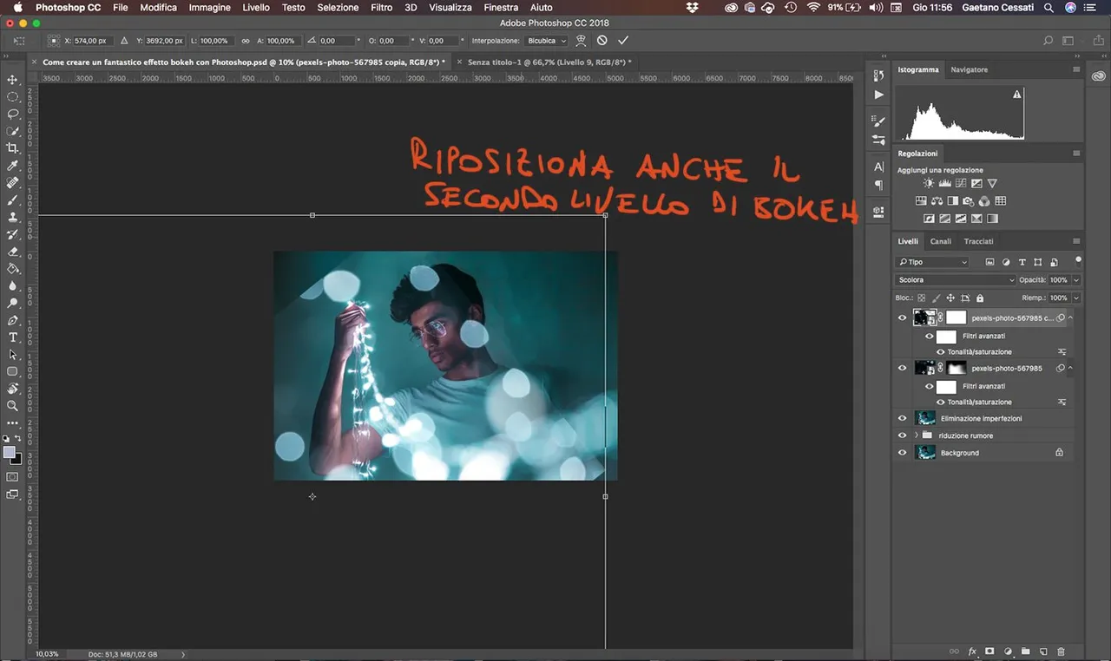Switch to the Canali tab

click(x=940, y=241)
